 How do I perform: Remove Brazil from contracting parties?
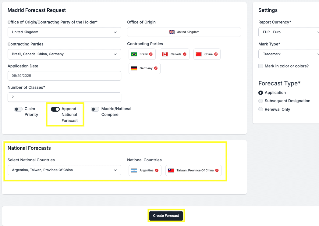point(151,54)
